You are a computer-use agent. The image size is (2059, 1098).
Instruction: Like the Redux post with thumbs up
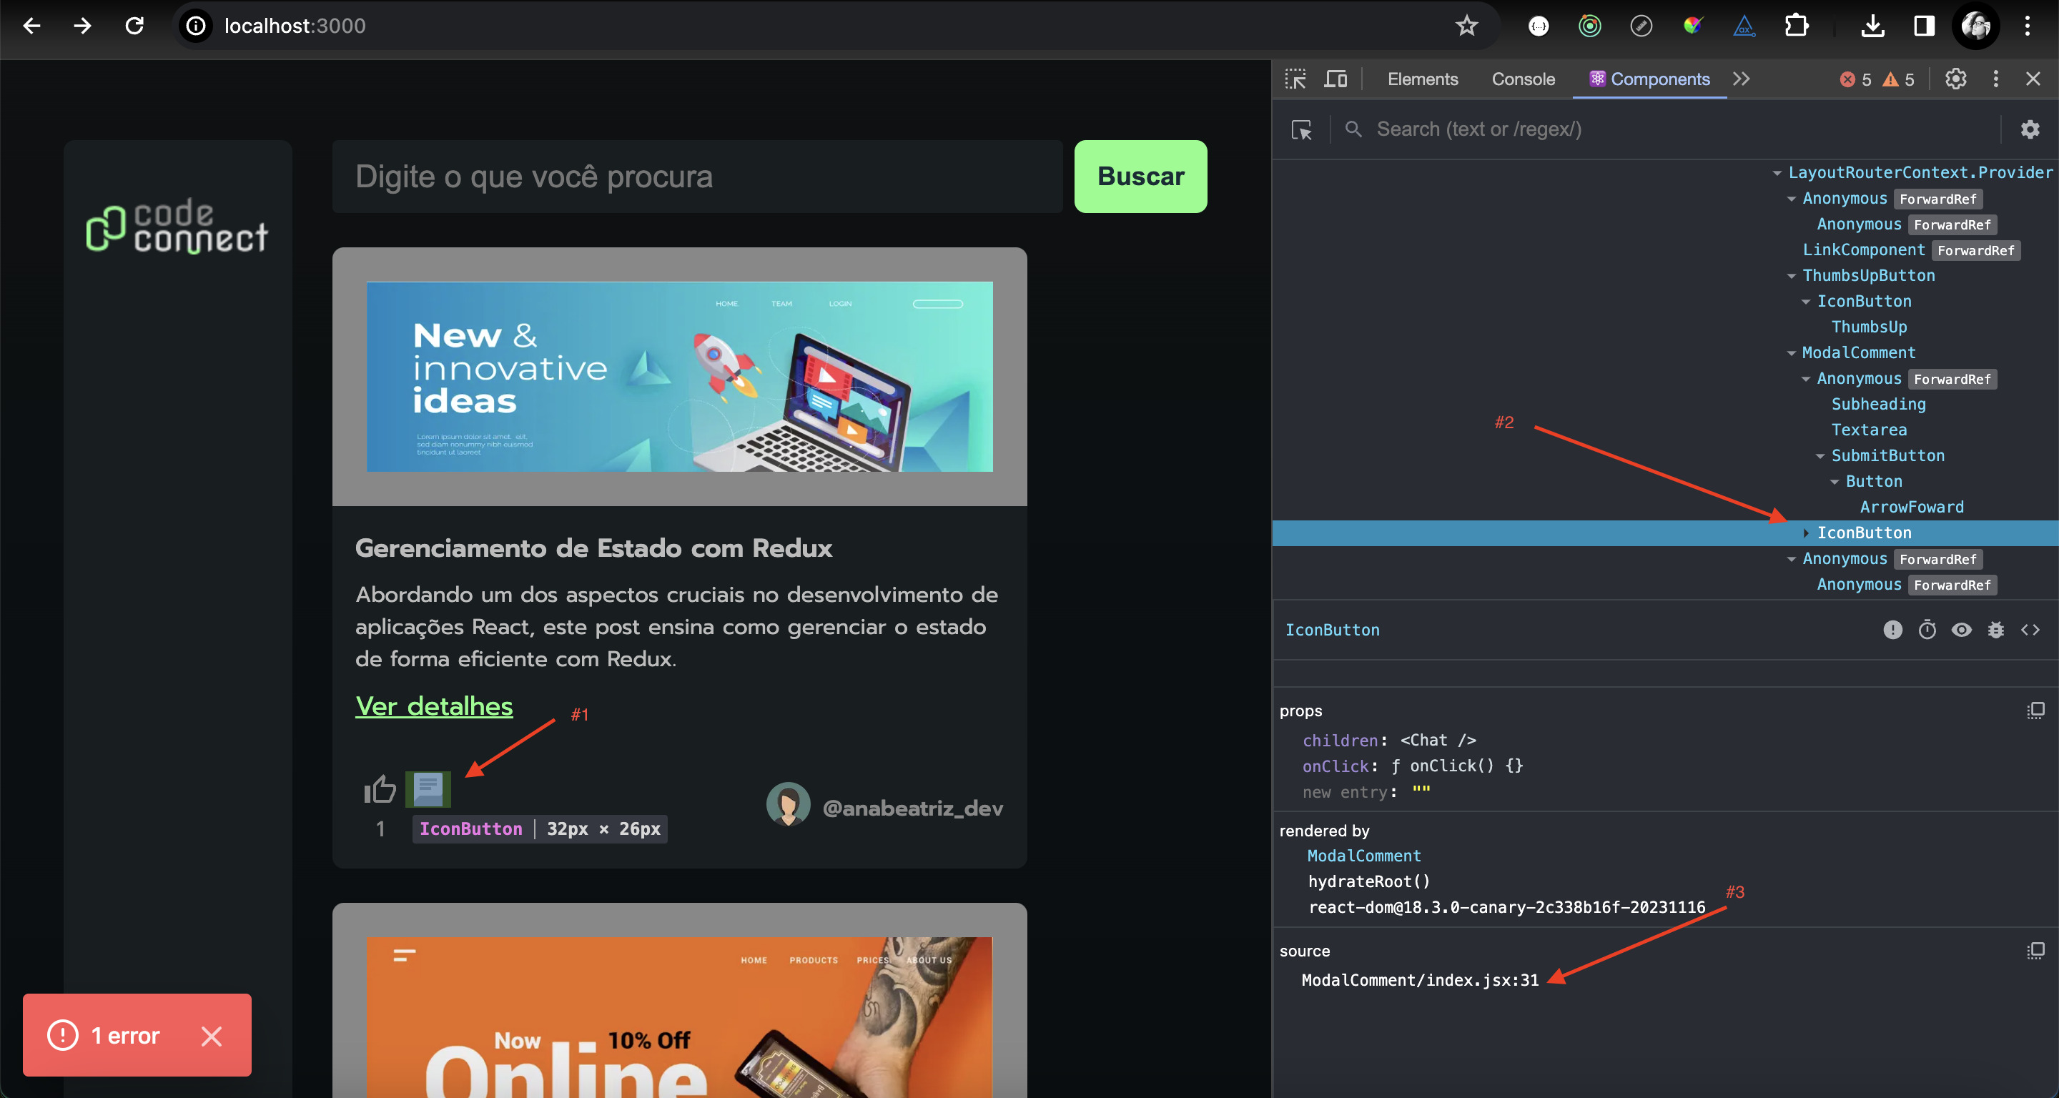380,789
